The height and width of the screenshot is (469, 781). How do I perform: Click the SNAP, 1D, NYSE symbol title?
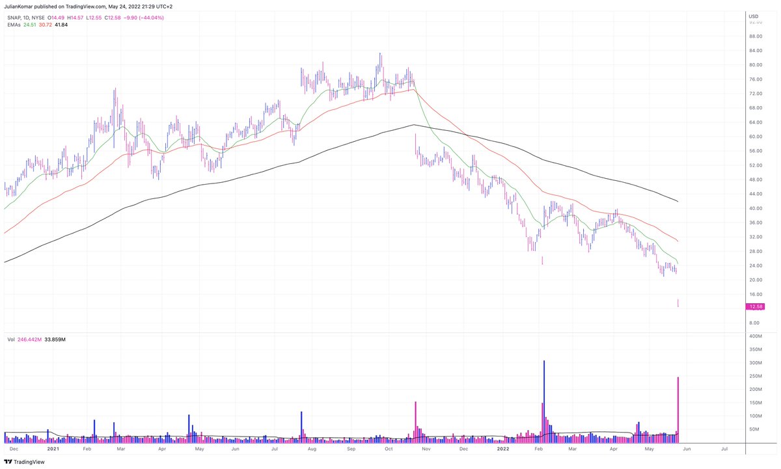(27, 18)
